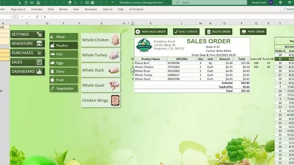The height and width of the screenshot is (165, 294).
Task: Click the Search box in the title bar
Action: 209,2
